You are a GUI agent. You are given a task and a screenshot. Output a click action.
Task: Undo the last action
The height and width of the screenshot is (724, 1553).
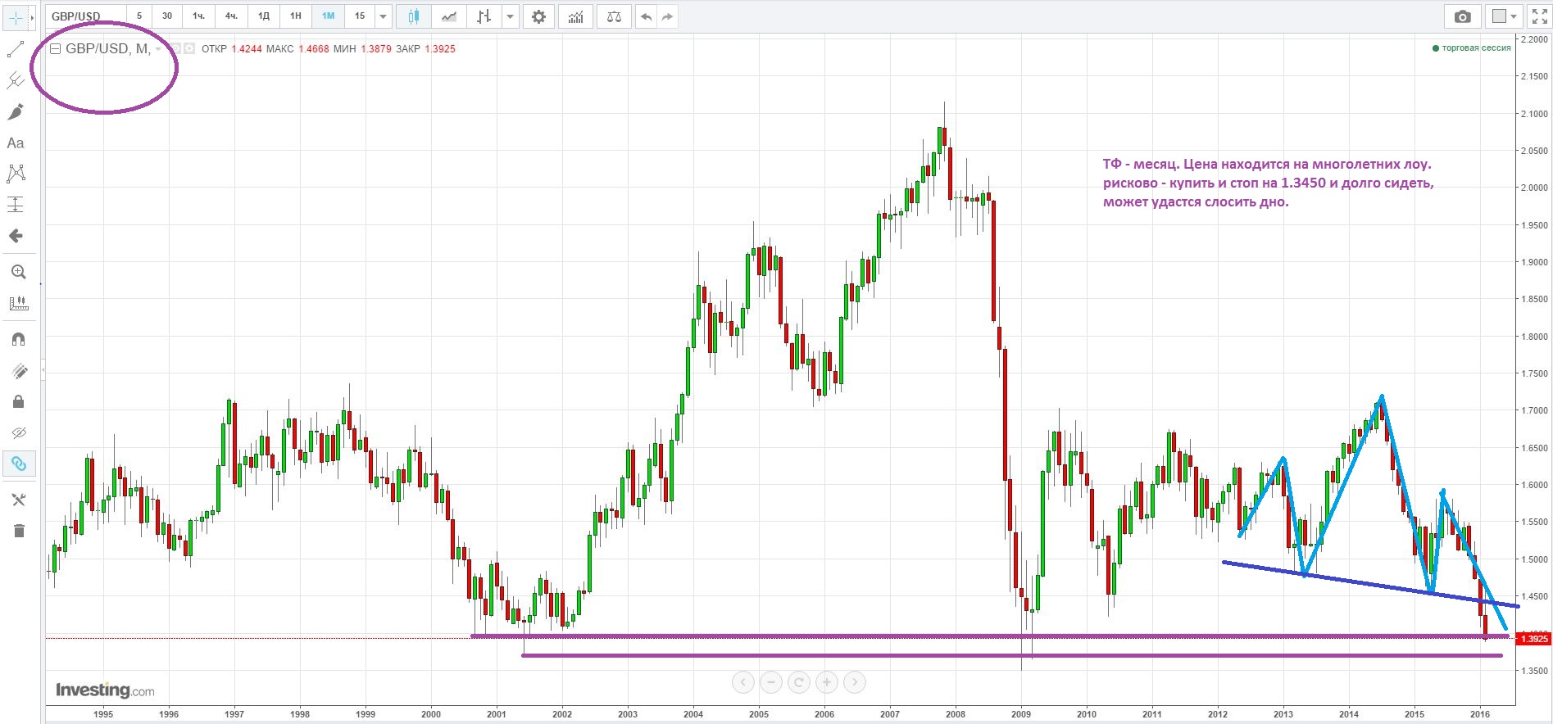(x=647, y=16)
